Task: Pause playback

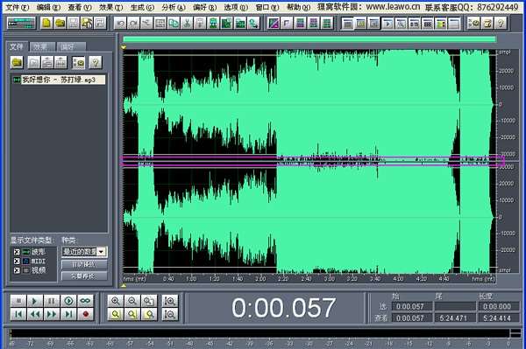Action: point(52,301)
